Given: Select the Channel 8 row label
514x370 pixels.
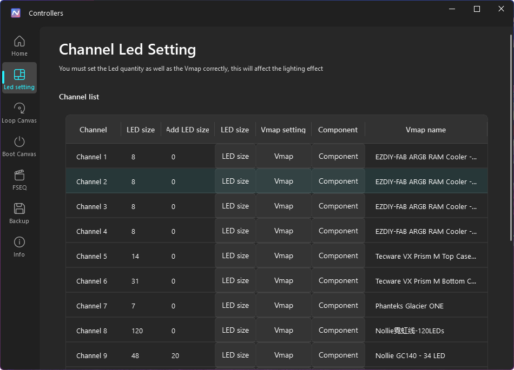Looking at the screenshot, I should pyautogui.click(x=91, y=331).
